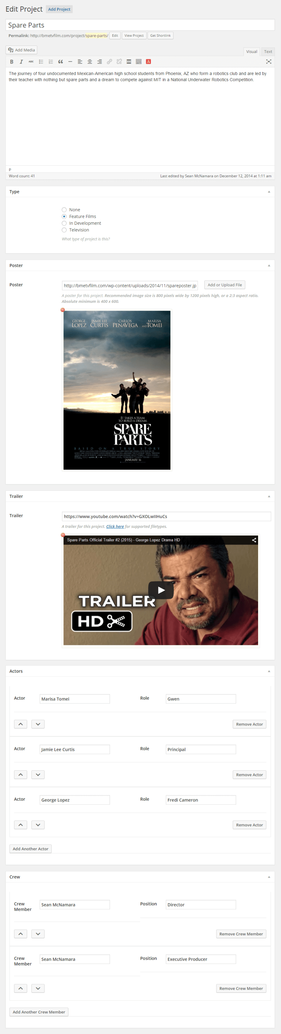The image size is (281, 1034).
Task: Focus the poster URL field
Action: (130, 286)
